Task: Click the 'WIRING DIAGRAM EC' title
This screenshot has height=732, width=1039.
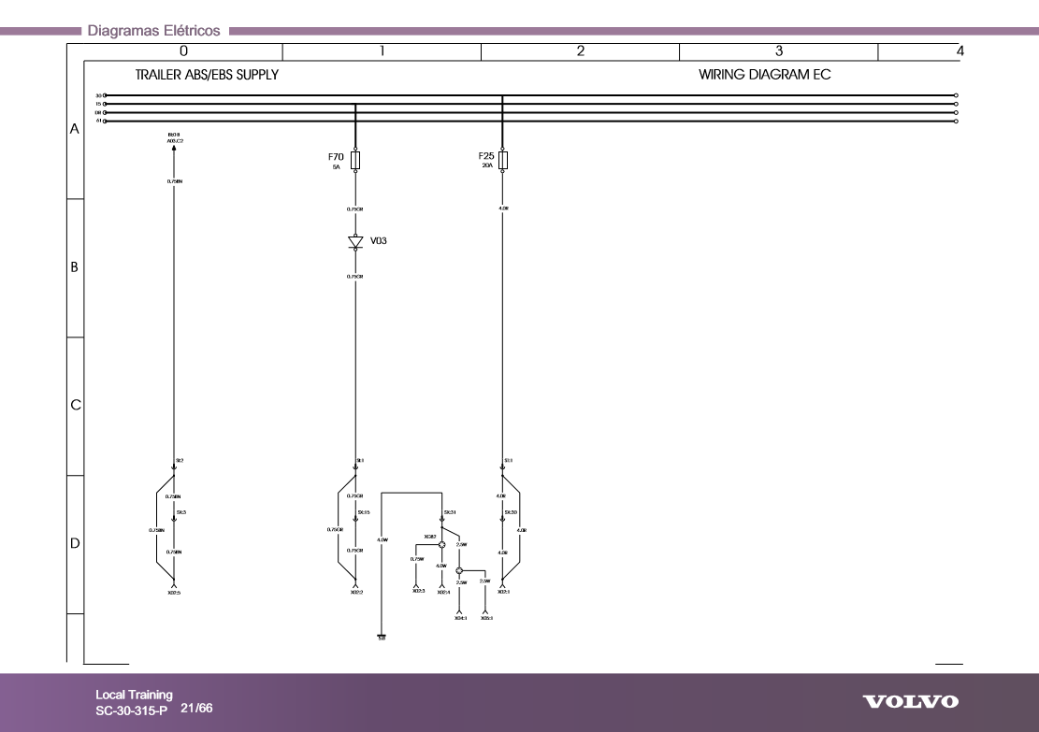Action: [x=765, y=75]
